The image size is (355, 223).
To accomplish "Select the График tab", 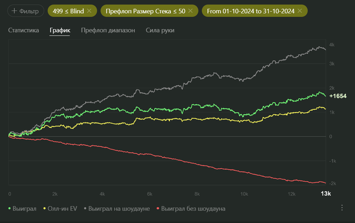I will tap(60, 30).
